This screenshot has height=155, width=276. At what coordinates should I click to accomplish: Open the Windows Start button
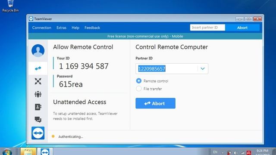point(7,152)
